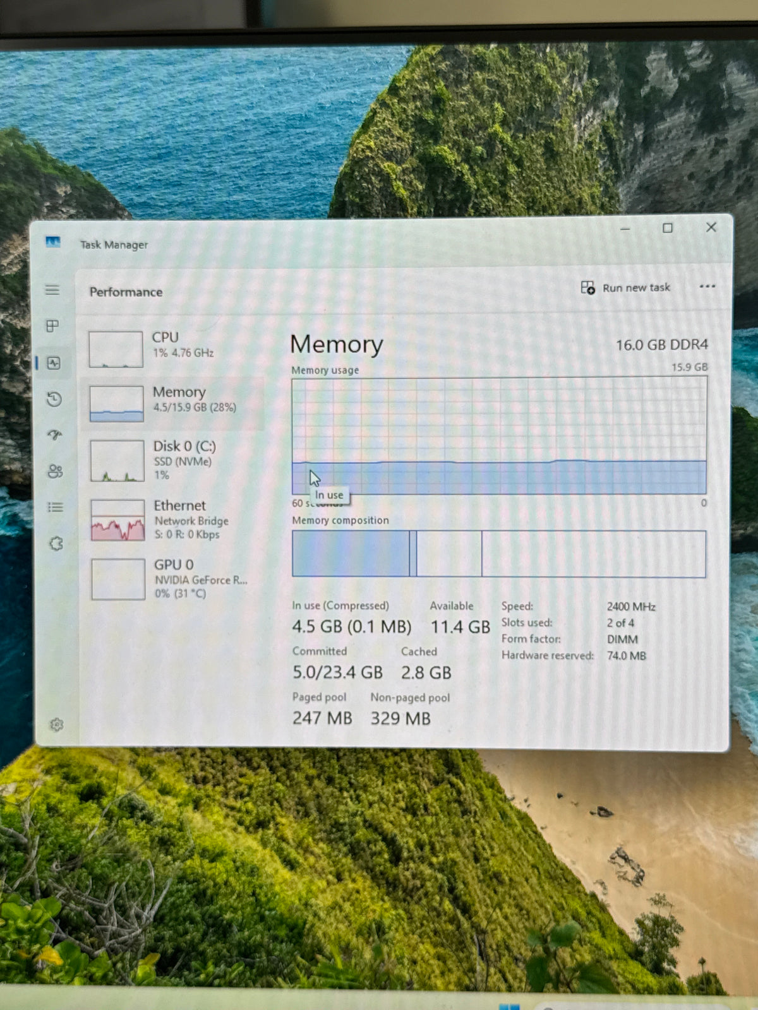Screen dimensions: 758x1010
Task: Click the "Hardware reserved:" label
Action: tap(548, 655)
